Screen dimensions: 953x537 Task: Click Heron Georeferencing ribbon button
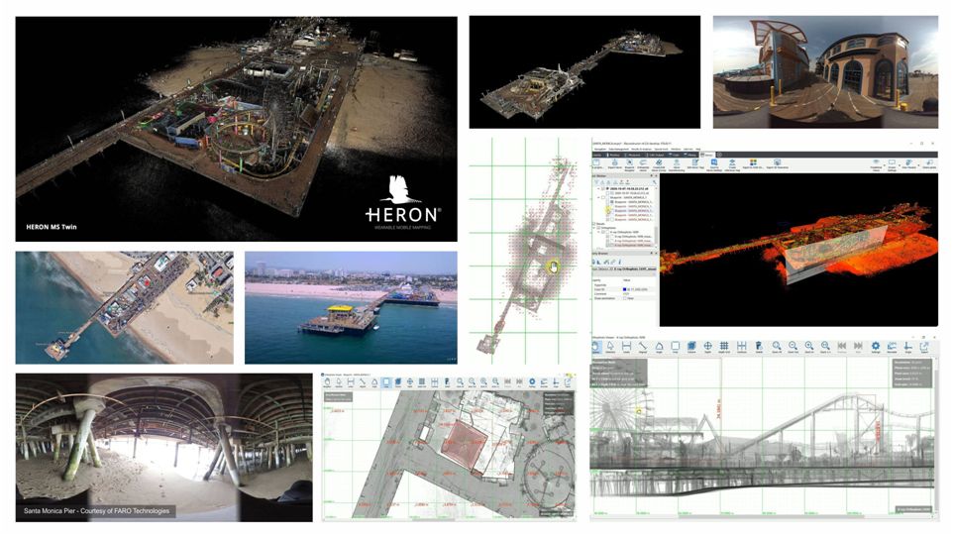(677, 164)
